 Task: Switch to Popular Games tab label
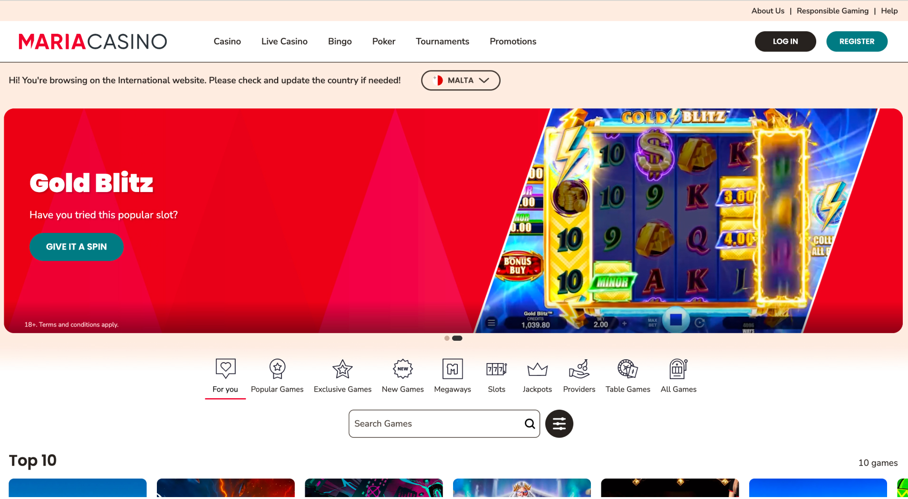point(277,389)
